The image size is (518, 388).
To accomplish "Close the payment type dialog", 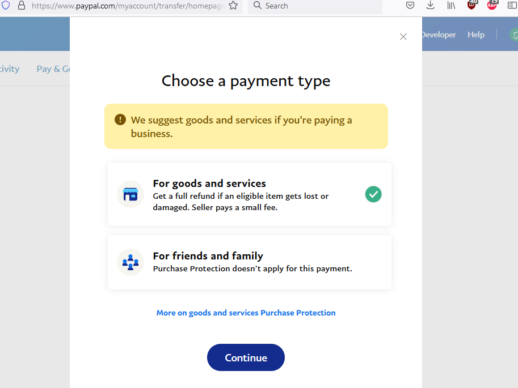I will (x=403, y=37).
